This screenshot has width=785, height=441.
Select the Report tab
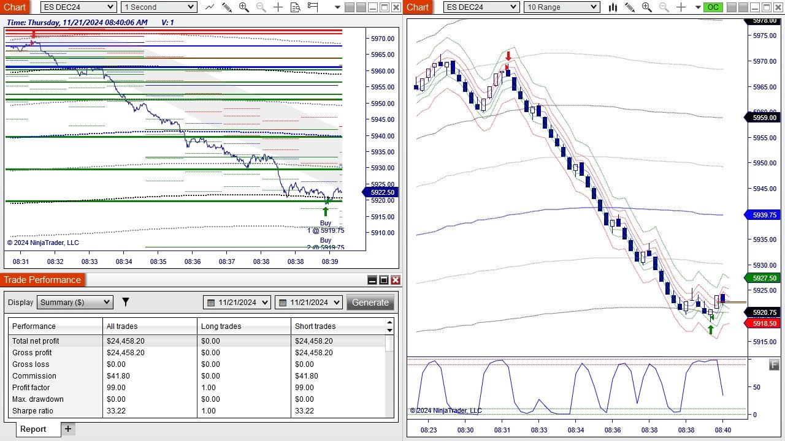click(x=33, y=429)
